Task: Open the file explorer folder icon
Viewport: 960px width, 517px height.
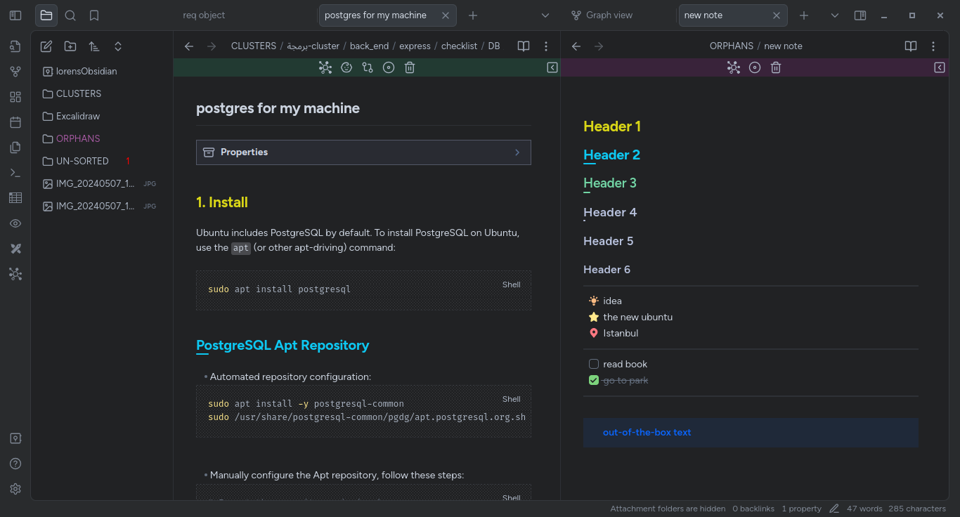Action: (46, 15)
